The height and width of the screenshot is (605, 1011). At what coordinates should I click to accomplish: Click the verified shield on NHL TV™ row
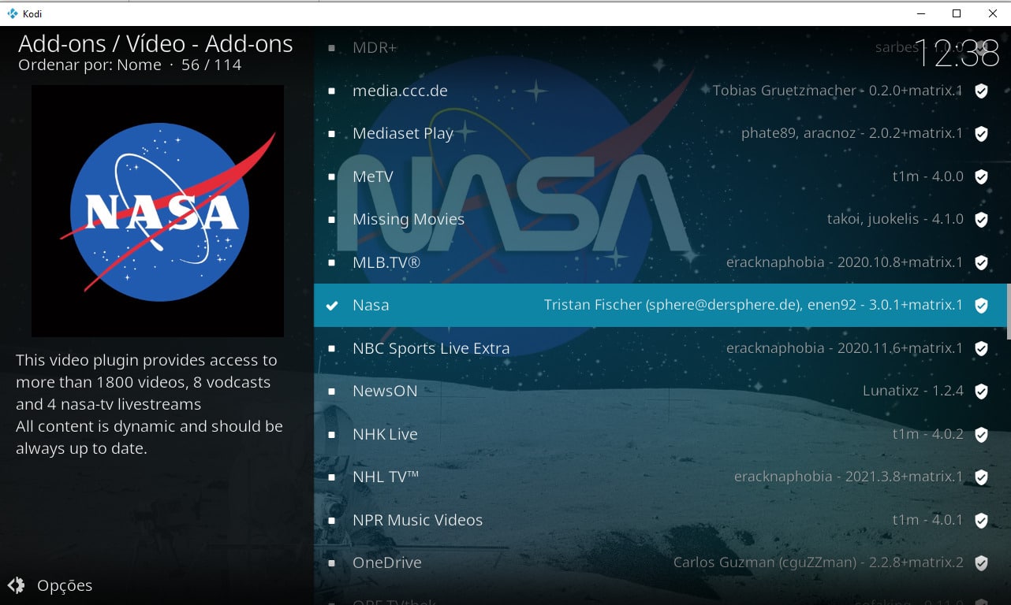[x=981, y=477]
